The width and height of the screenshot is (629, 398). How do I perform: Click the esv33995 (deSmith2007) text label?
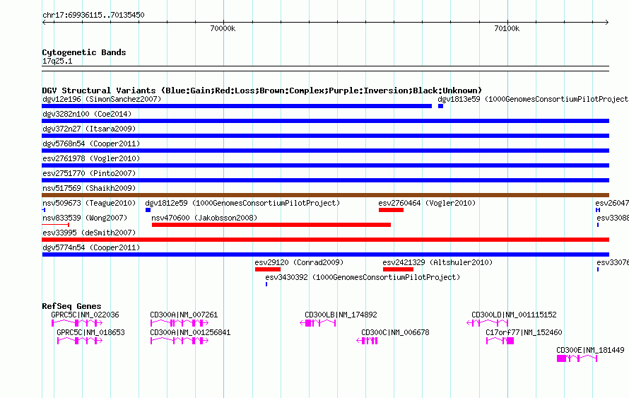tap(89, 233)
